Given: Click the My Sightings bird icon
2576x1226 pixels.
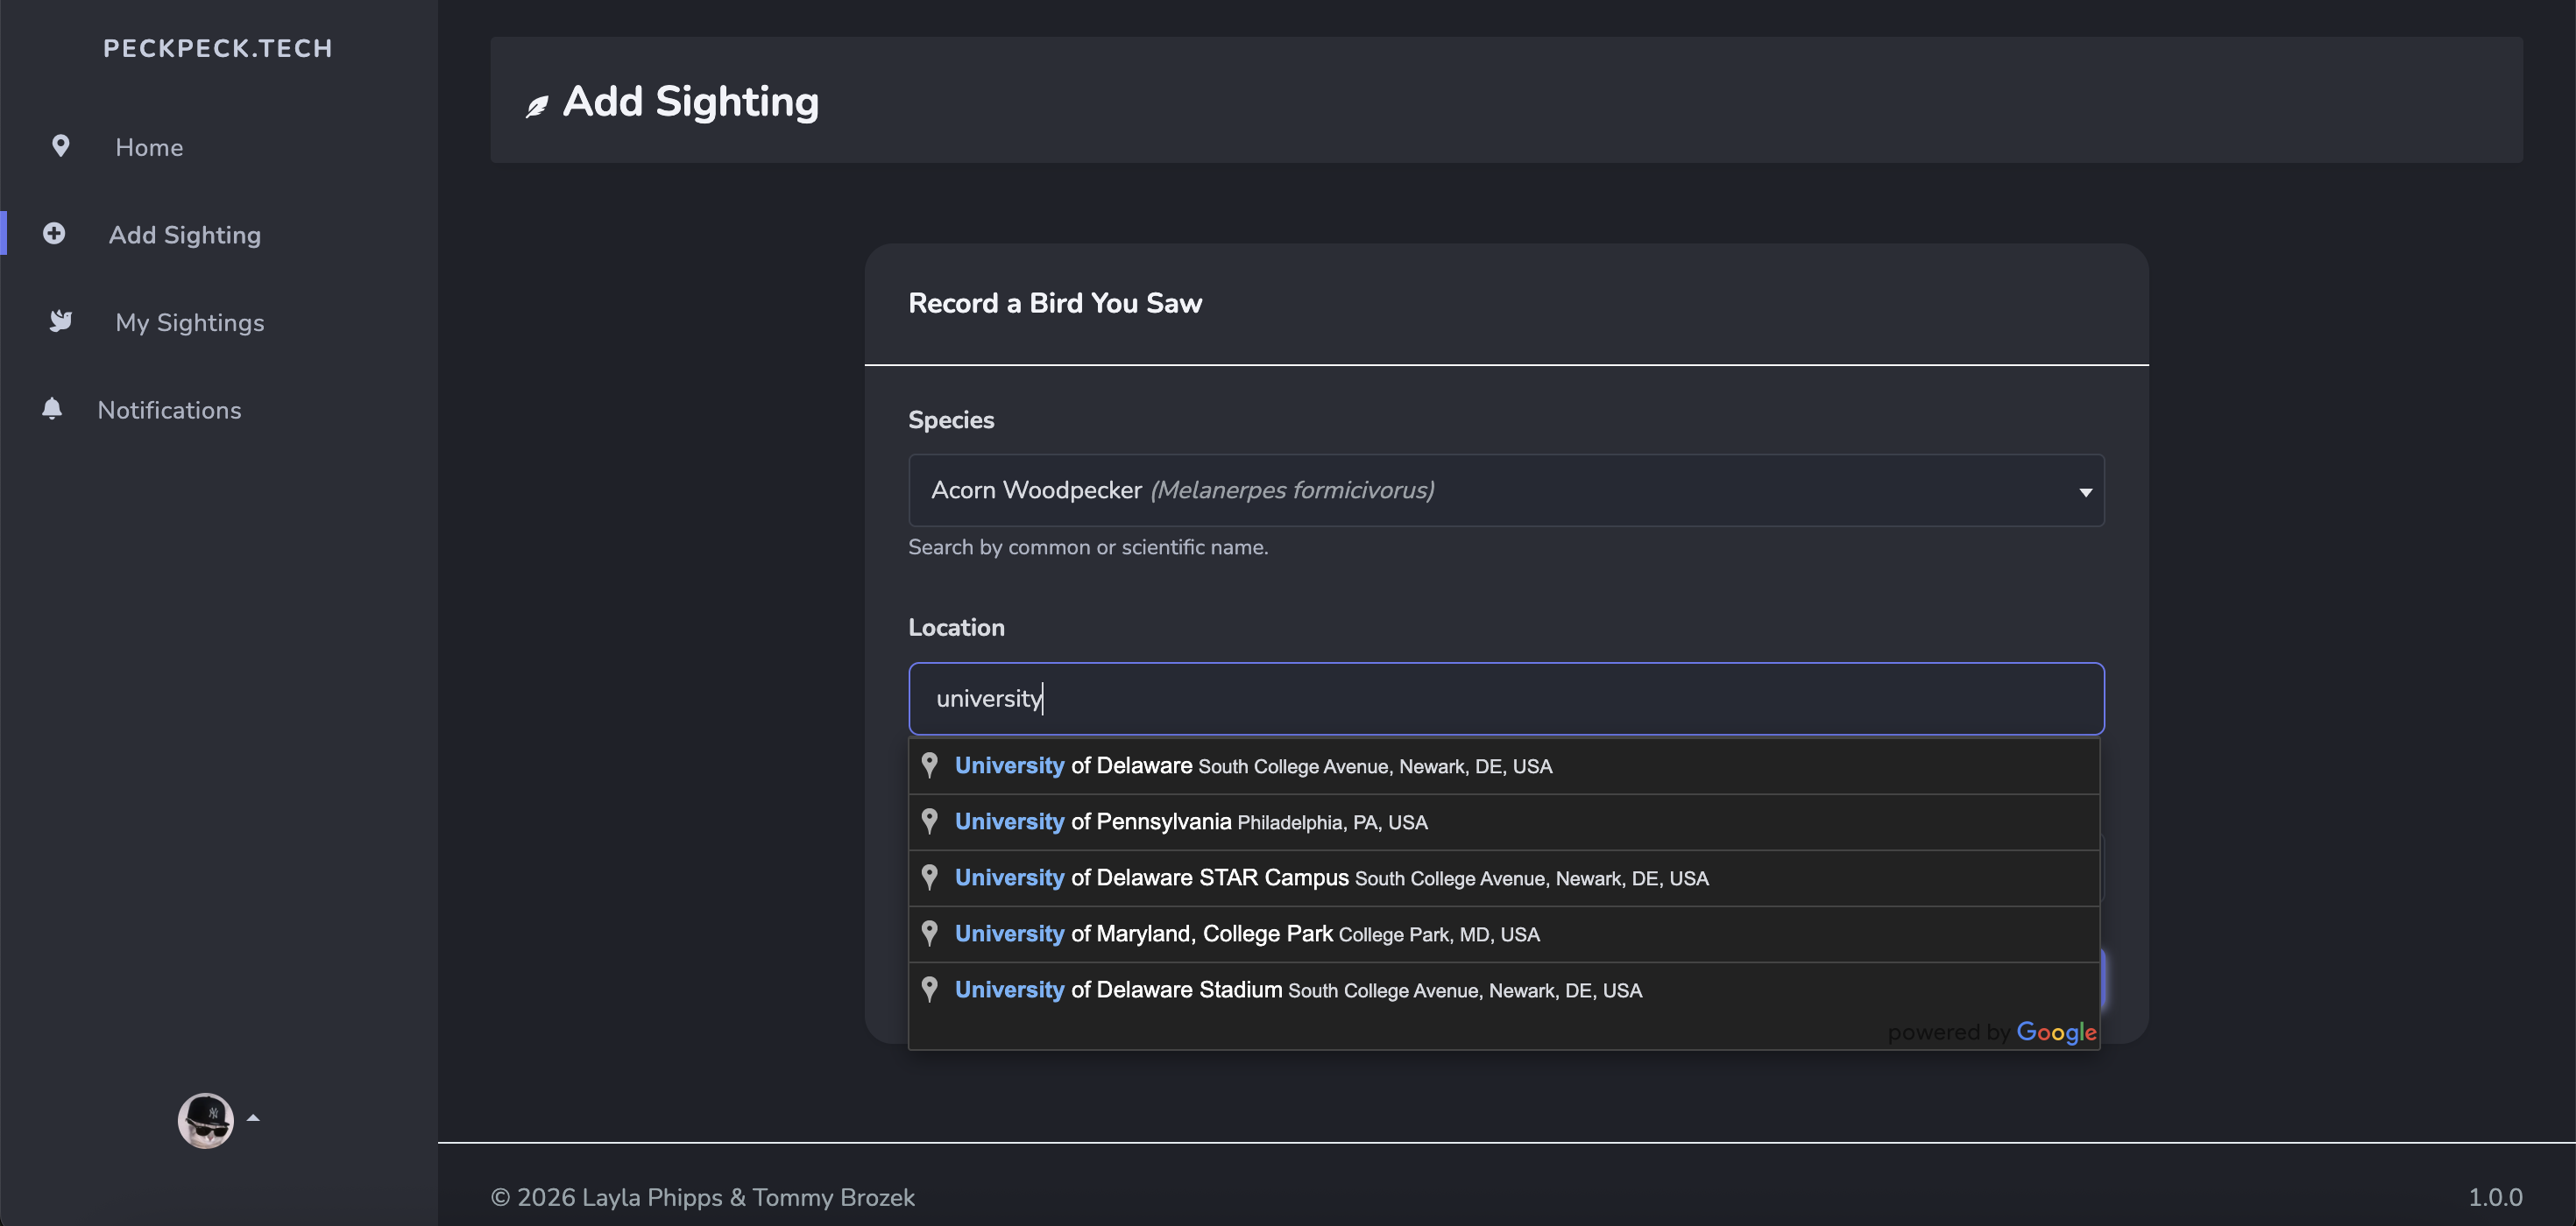Looking at the screenshot, I should [x=61, y=321].
